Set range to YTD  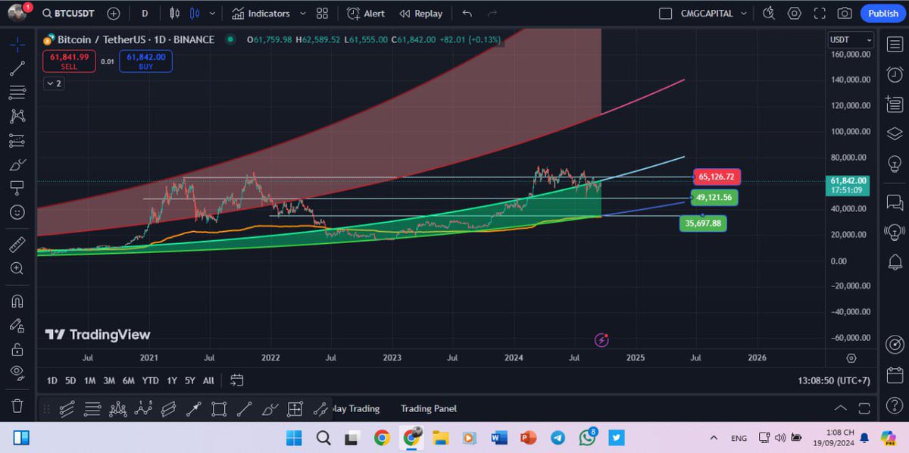click(x=150, y=380)
